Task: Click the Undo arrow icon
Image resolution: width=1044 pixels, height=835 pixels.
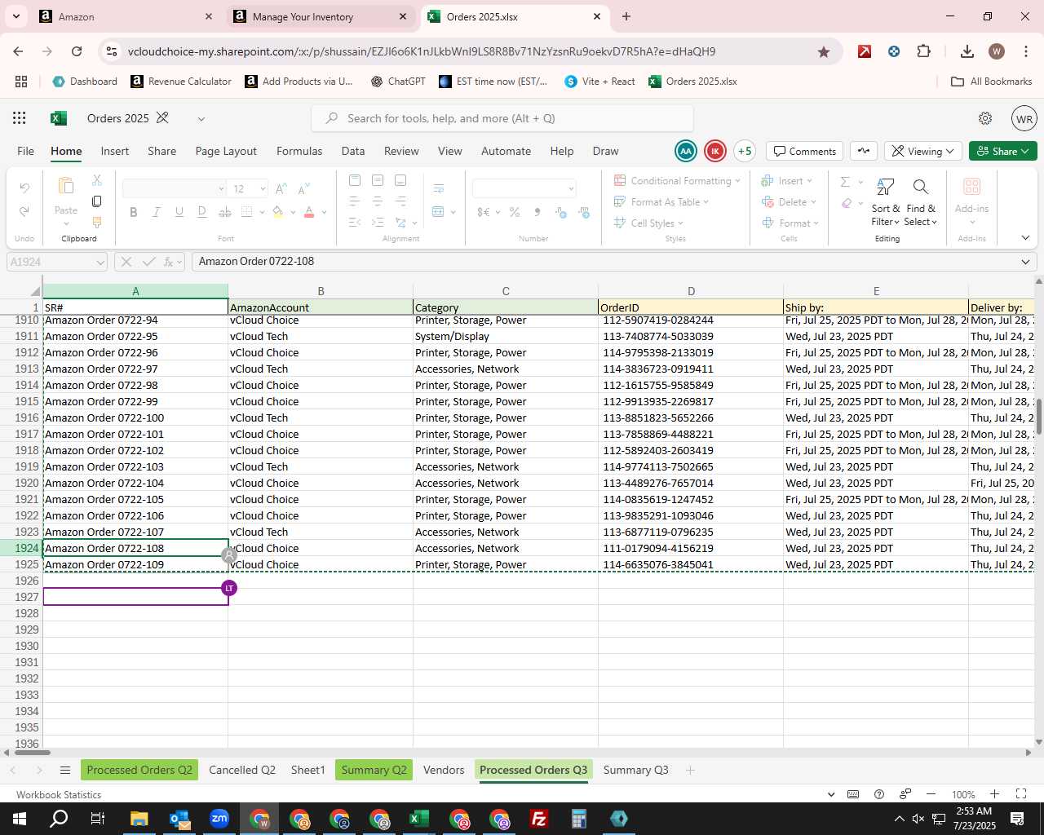Action: pos(24,188)
